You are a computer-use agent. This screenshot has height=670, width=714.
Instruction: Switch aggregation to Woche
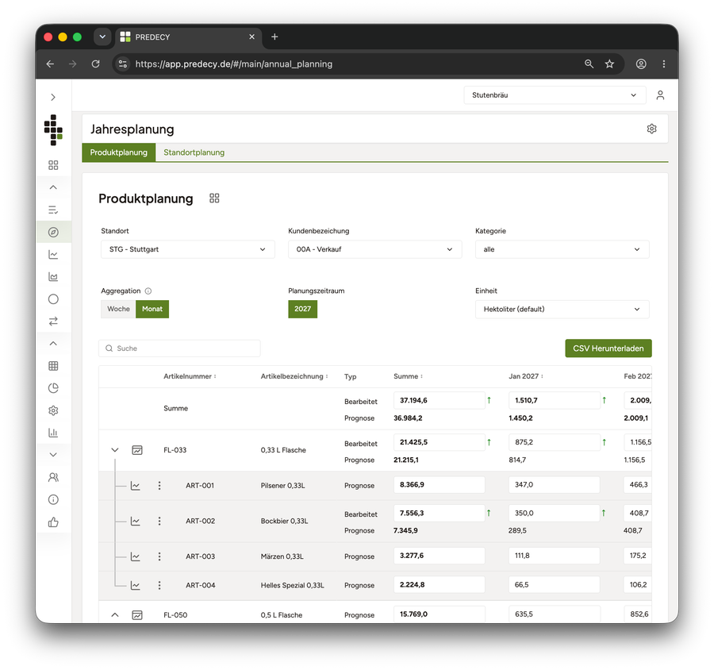118,309
